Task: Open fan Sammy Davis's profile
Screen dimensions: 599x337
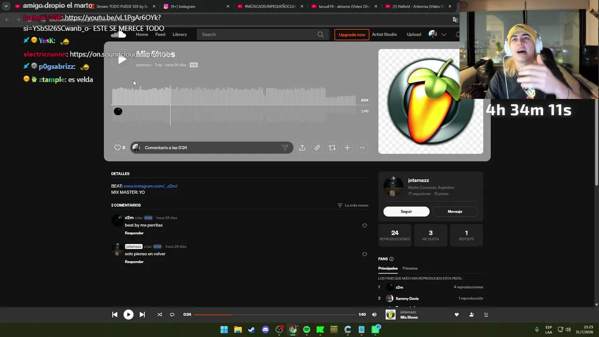Action: click(x=407, y=299)
